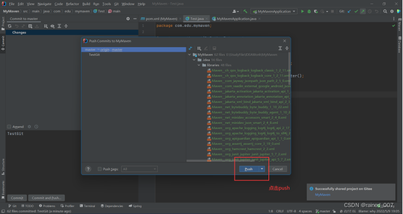403x214 pixels.
Task: Collapse the MyMaven root node
Action: [190, 55]
